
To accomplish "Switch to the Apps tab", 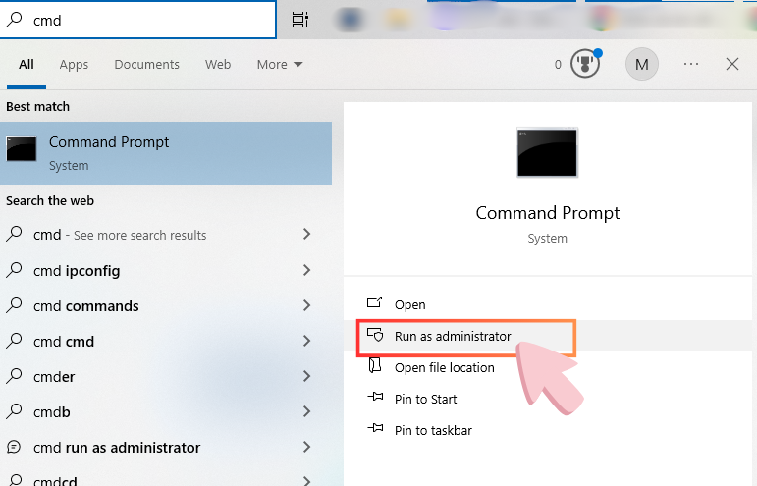I will pos(74,65).
